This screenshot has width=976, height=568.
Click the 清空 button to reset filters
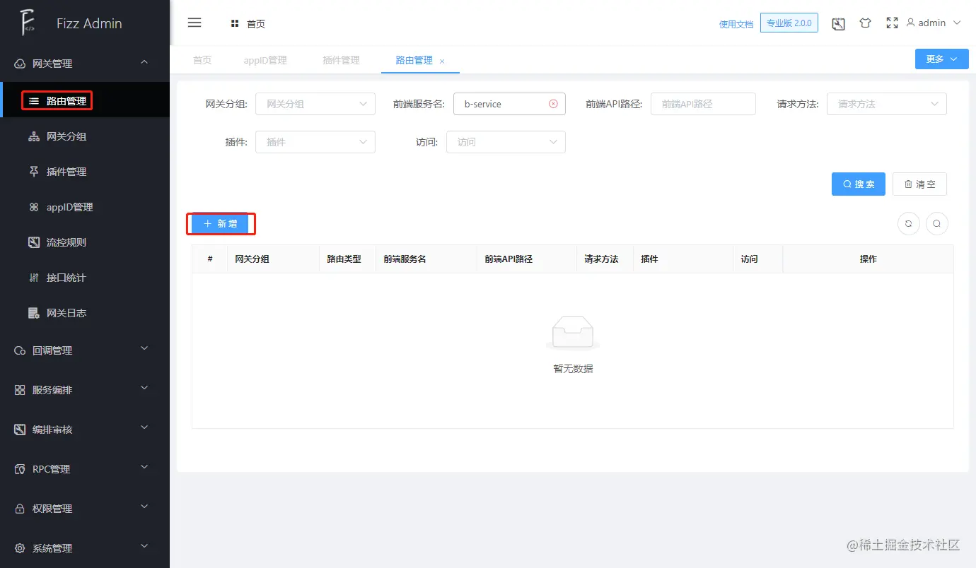(x=919, y=184)
